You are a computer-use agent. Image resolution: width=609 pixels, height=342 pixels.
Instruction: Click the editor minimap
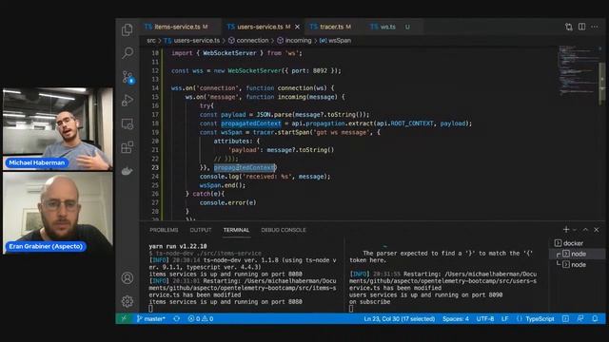pos(578,70)
